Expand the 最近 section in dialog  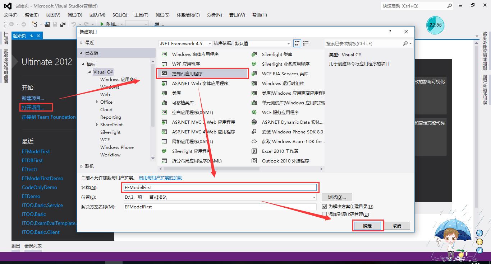pyautogui.click(x=81, y=42)
